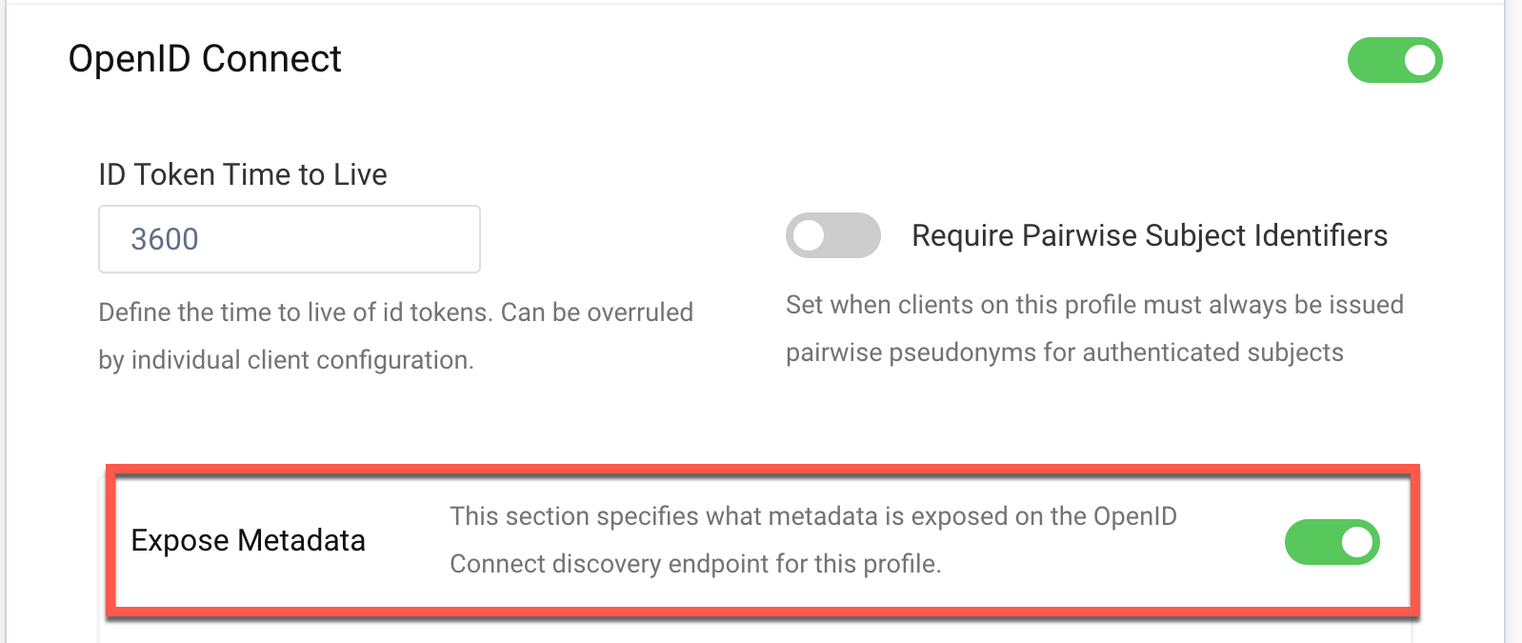Click the green toggle next to OpenID Connect
Screen dimensions: 1522x643
(1394, 60)
